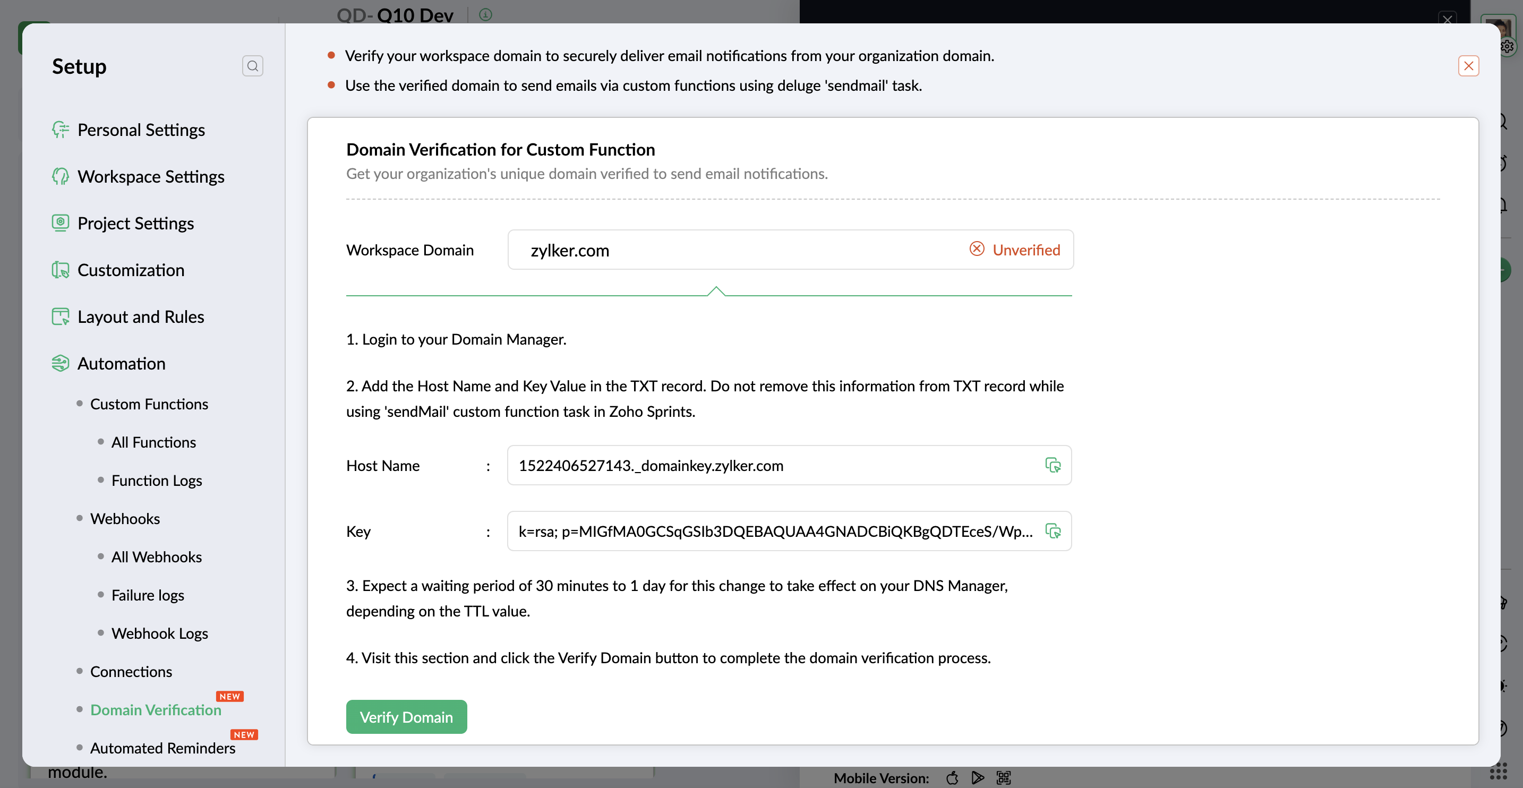Copy the Host Name value
The height and width of the screenshot is (788, 1523).
pos(1053,465)
